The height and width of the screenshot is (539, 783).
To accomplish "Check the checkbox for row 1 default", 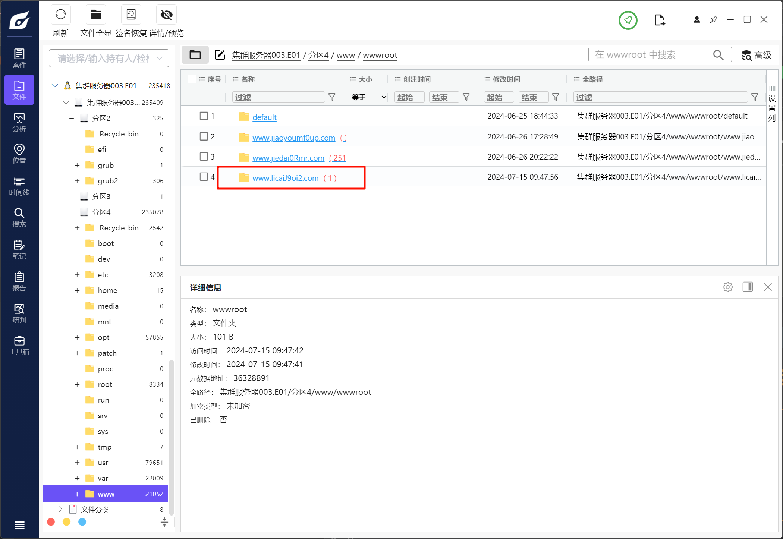I will point(204,116).
